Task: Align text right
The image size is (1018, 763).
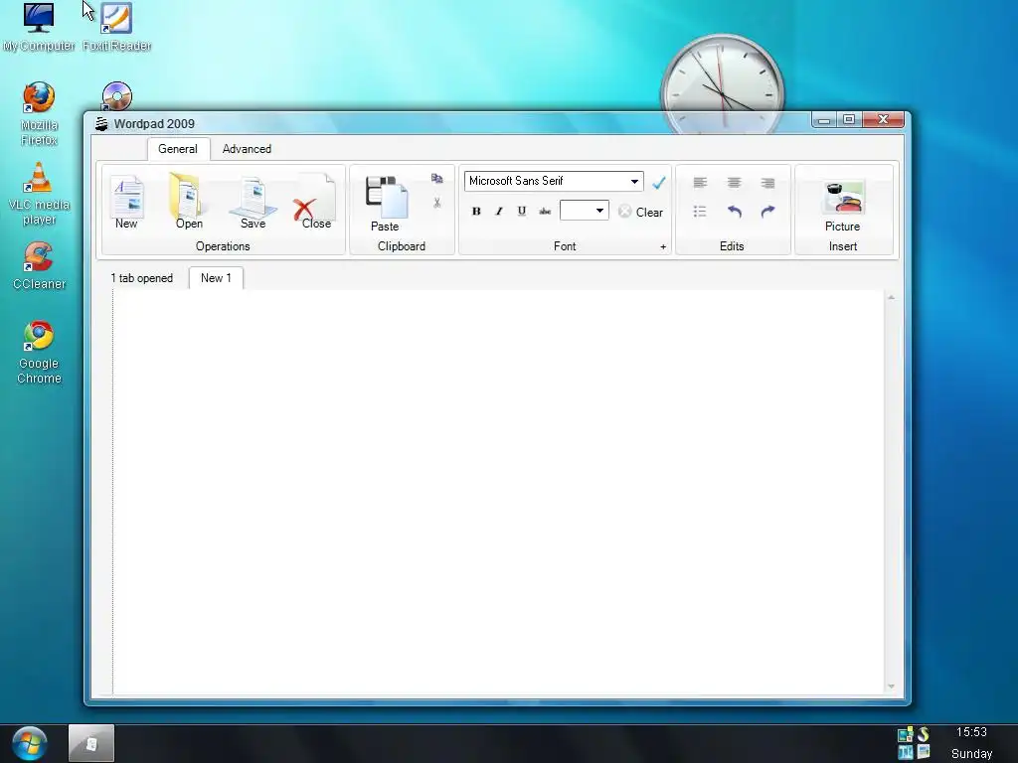Action: coord(767,183)
